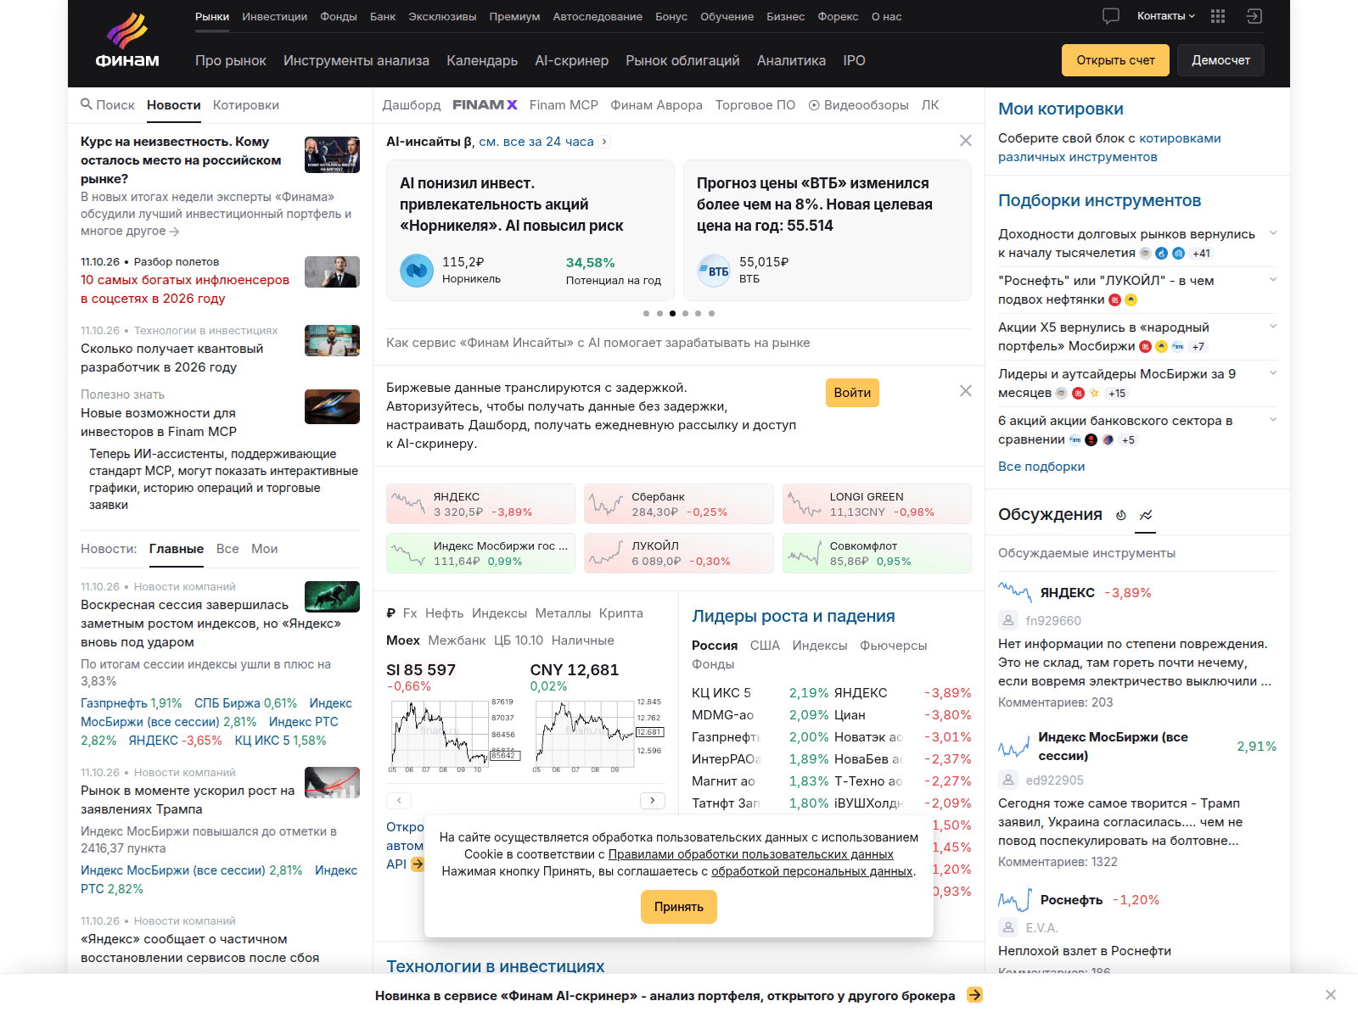The image size is (1358, 1018).
Task: Open the Сбербанк quote tile
Action: [679, 504]
